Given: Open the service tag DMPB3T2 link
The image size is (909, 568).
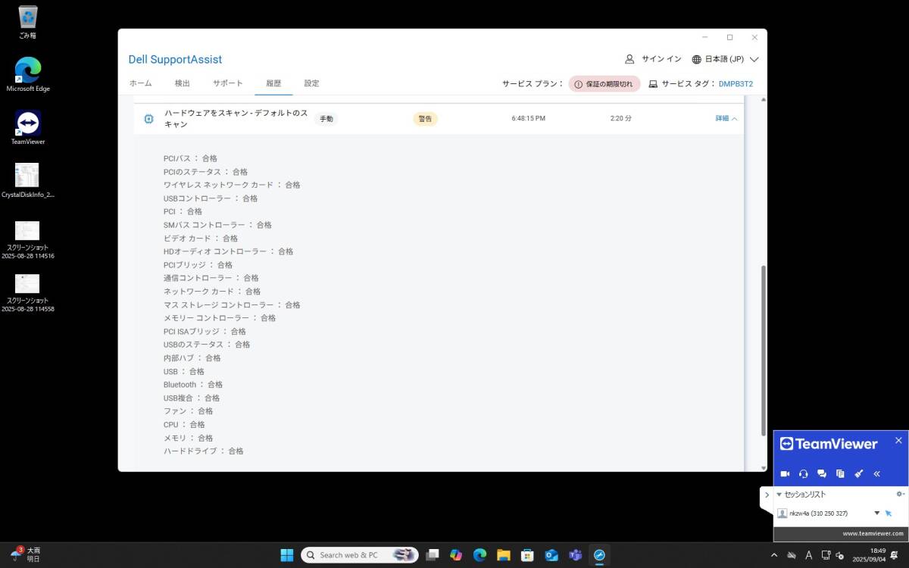Looking at the screenshot, I should (736, 84).
